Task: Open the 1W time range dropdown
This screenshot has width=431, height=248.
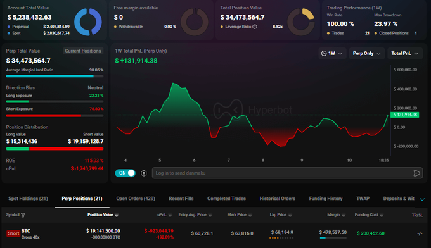Action: pyautogui.click(x=332, y=54)
